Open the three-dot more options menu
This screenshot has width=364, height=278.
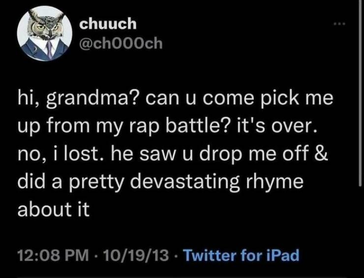tap(338, 23)
